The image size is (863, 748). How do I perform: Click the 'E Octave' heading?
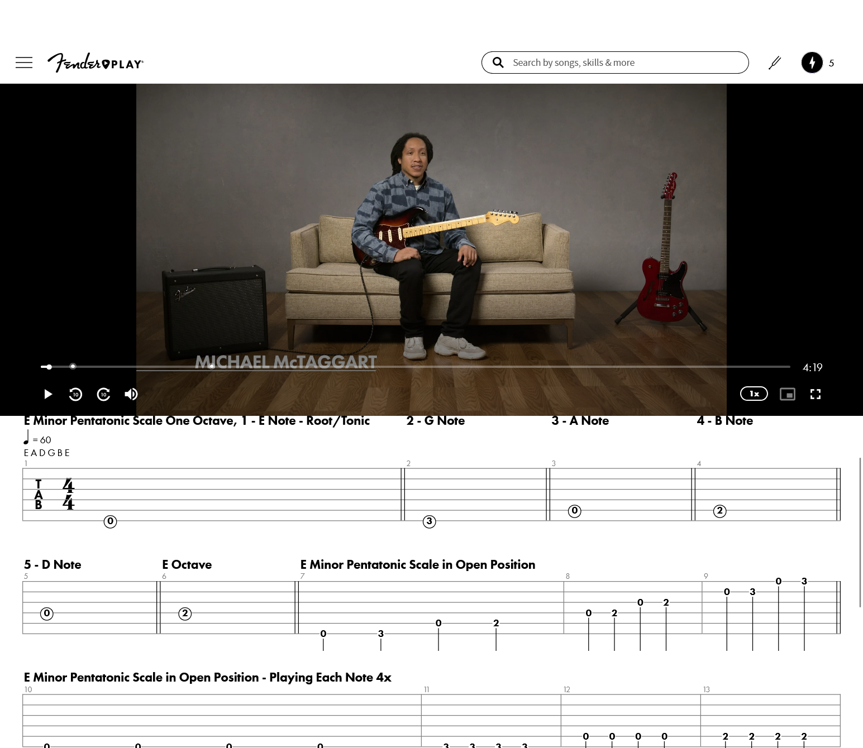click(187, 565)
